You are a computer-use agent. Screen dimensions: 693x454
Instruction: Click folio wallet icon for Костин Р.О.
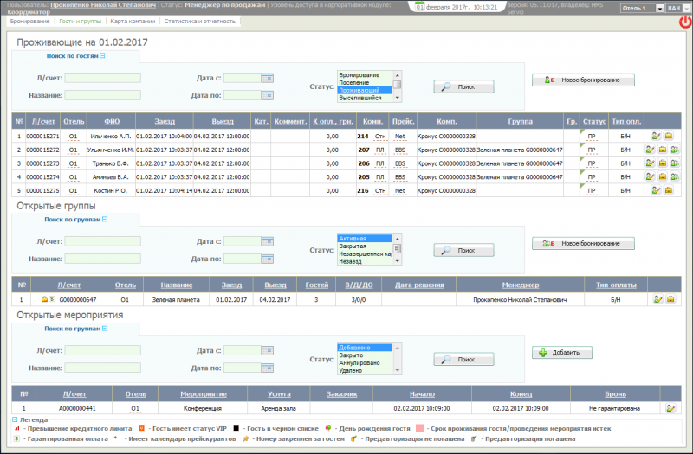pyautogui.click(x=668, y=190)
